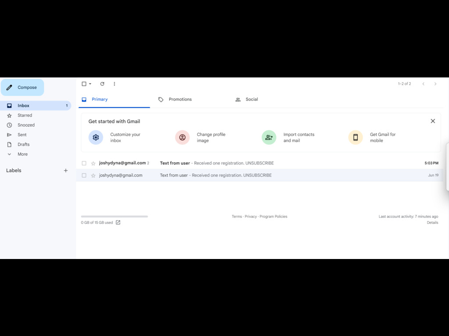Click the Sent arrow icon
This screenshot has width=449, height=336.
[10, 135]
